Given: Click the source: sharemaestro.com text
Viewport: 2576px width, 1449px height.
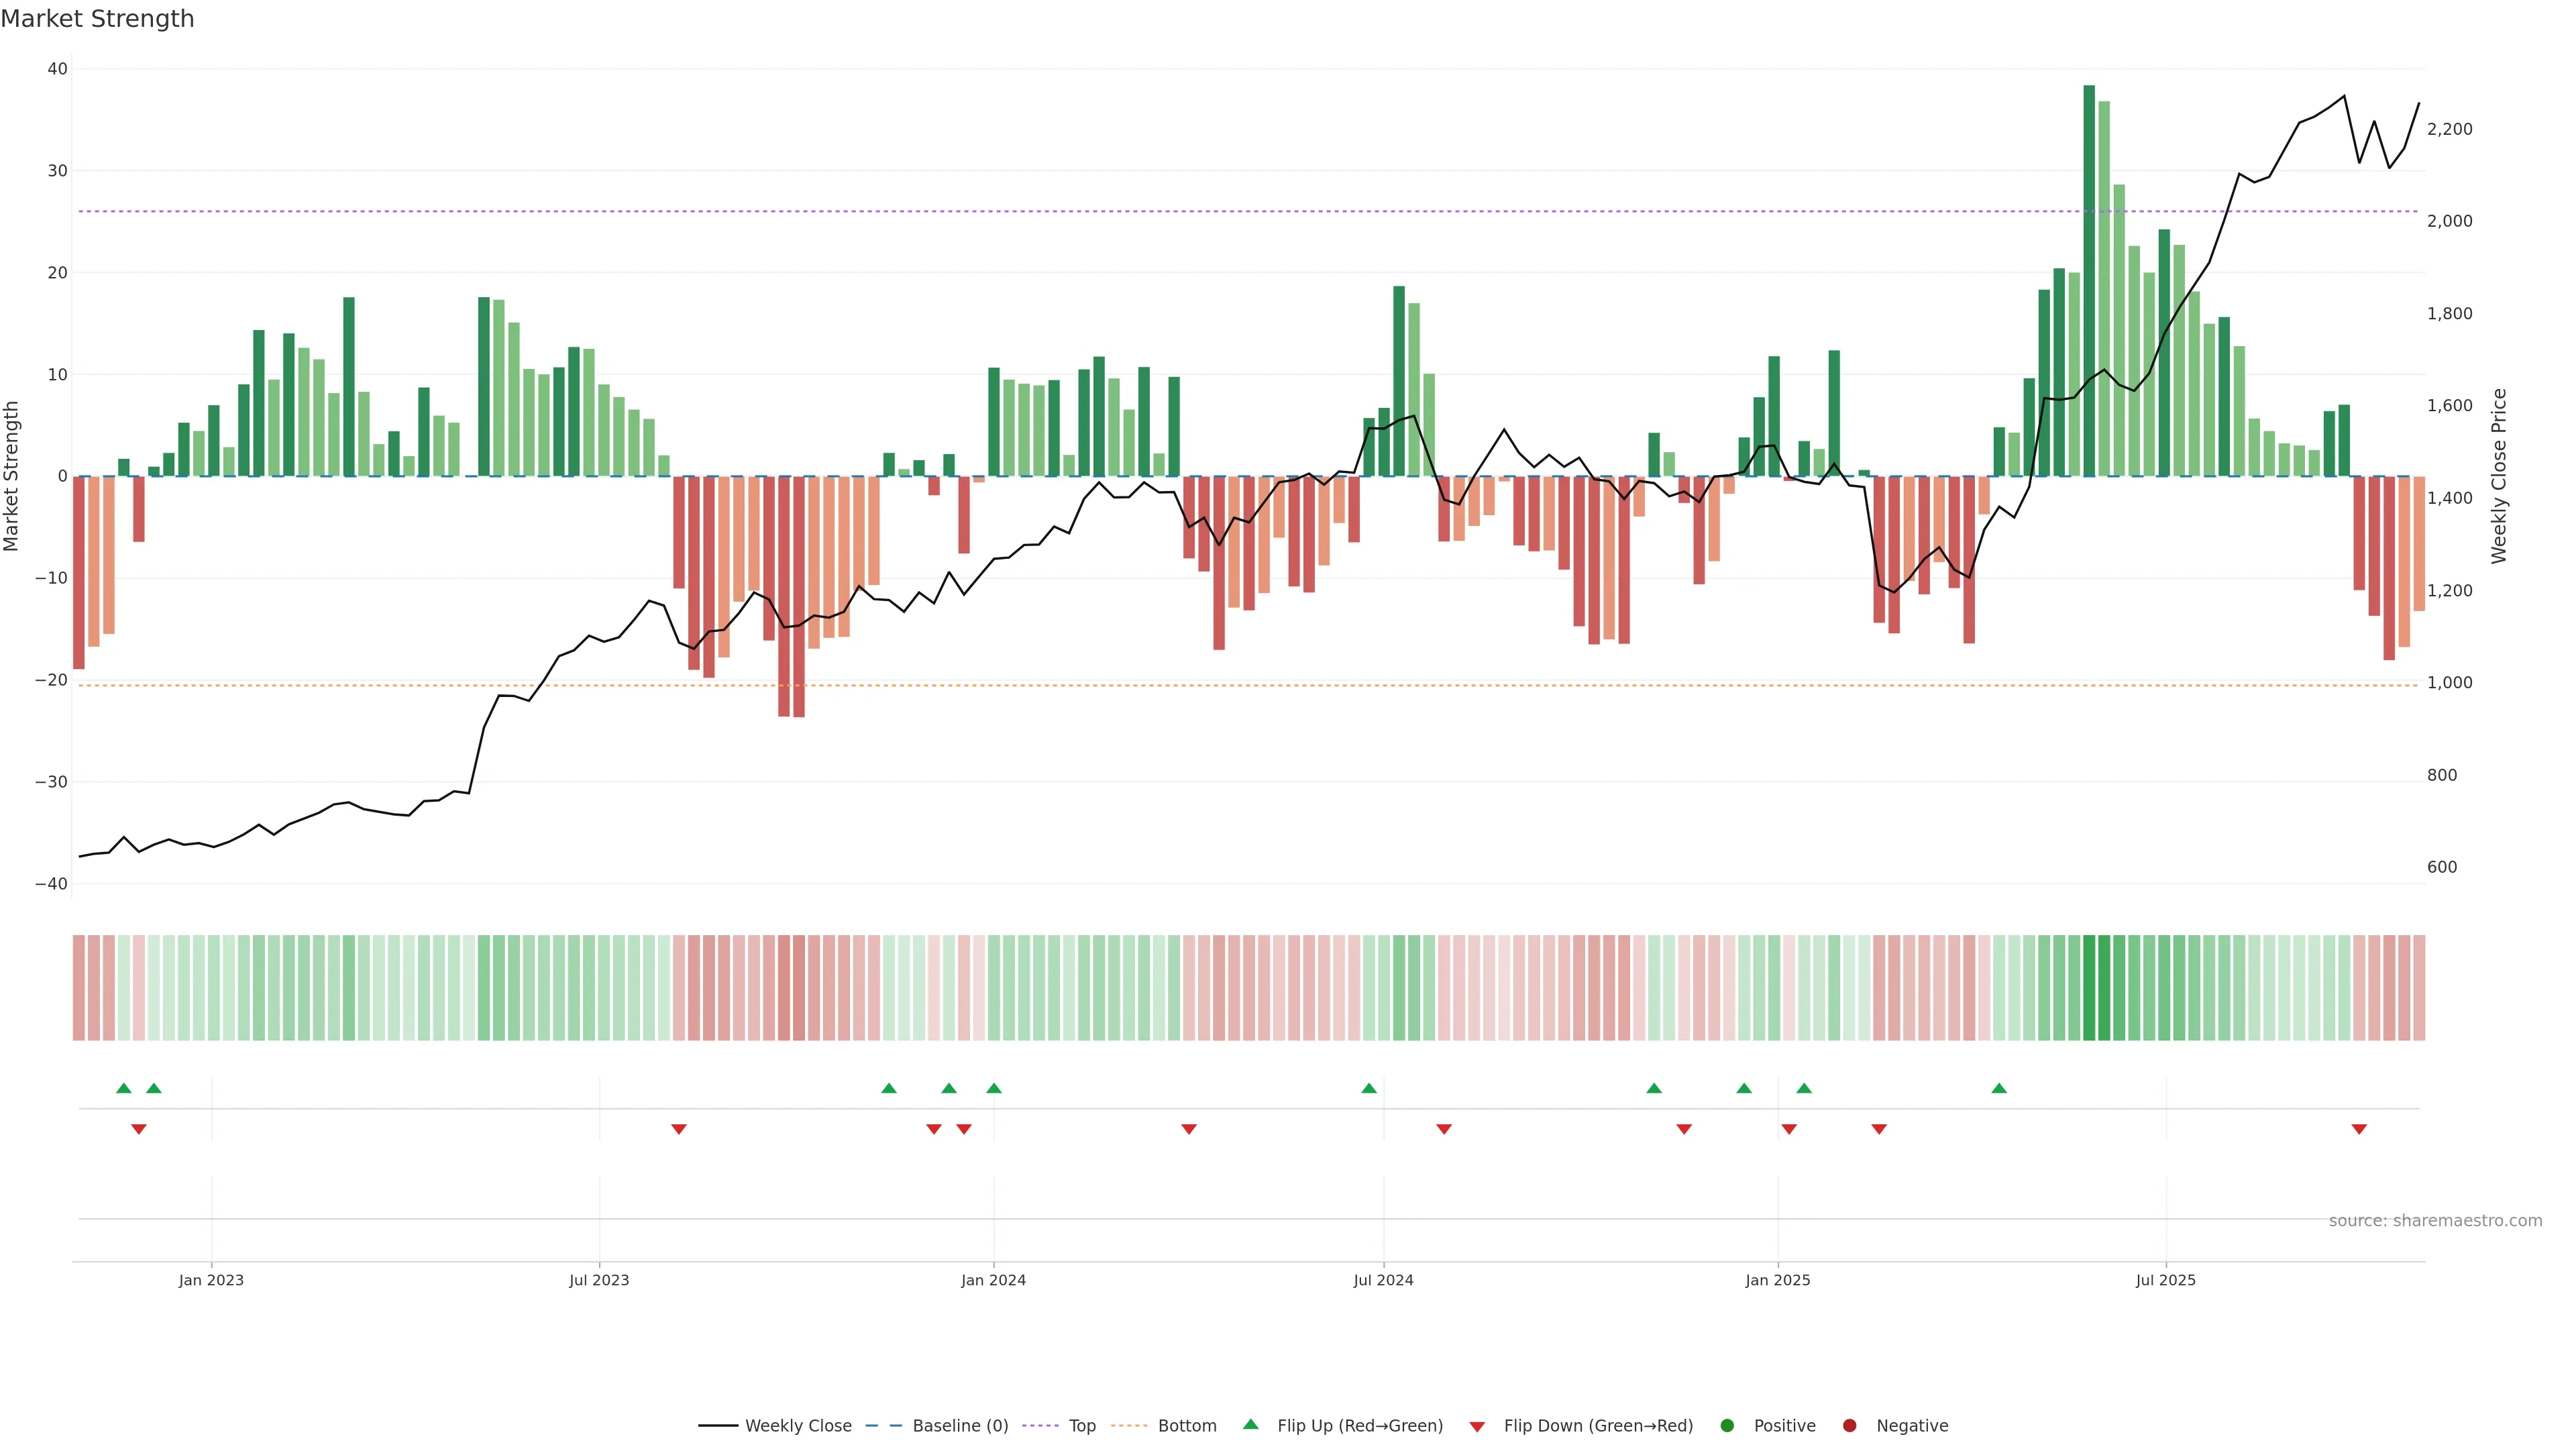Looking at the screenshot, I should click(x=2435, y=1221).
